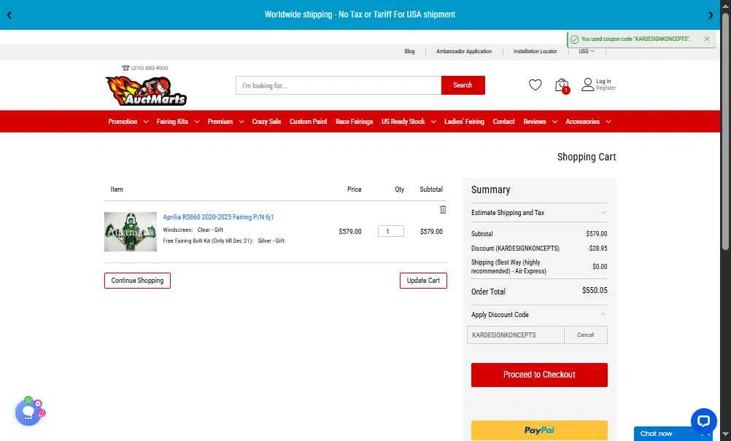The width and height of the screenshot is (731, 441).
Task: Open the multi-channel chat bubble widget
Action: pos(30,411)
